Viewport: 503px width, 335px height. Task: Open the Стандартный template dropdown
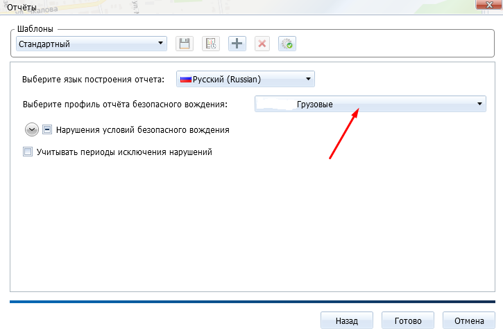[x=161, y=44]
